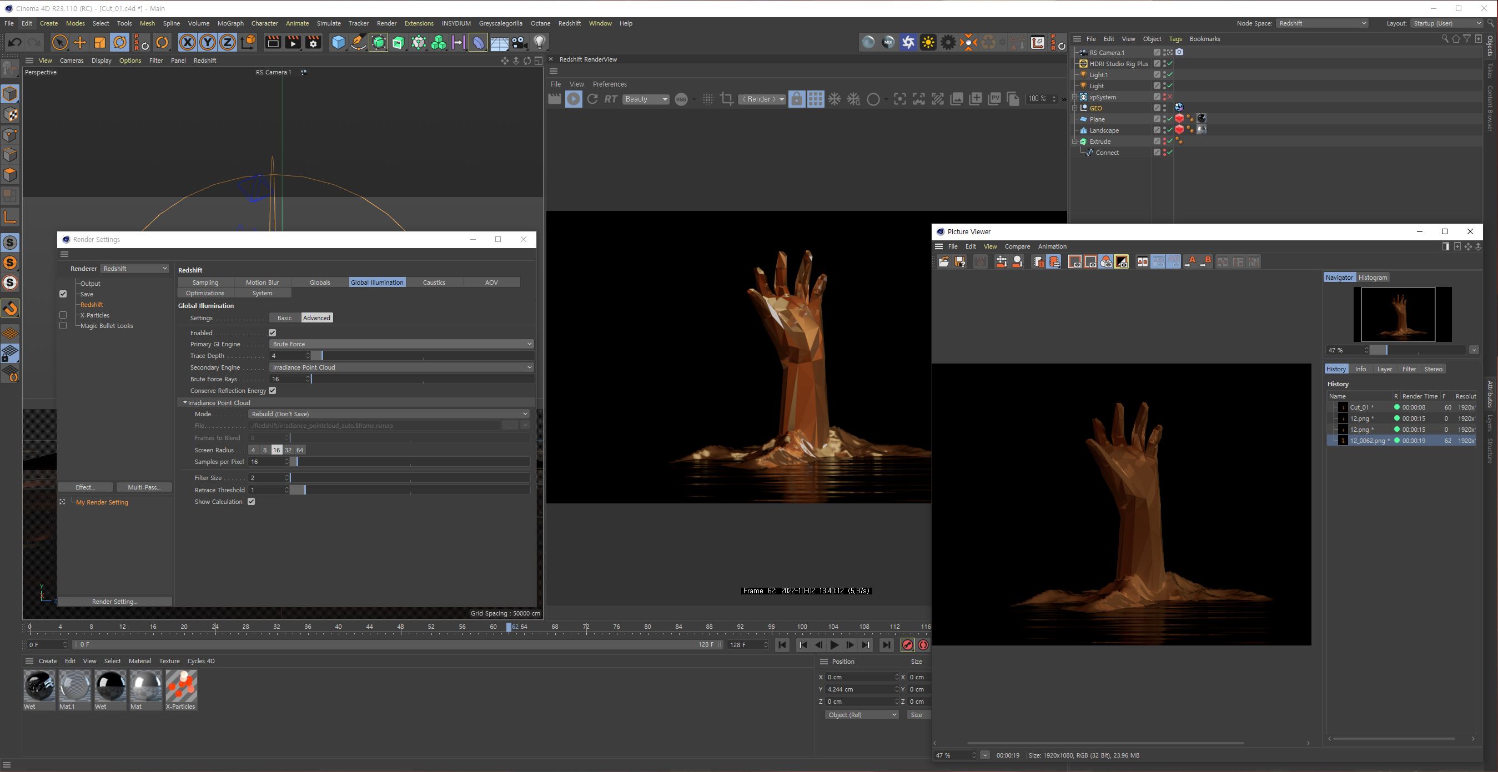Select the Spline Pen tool icon

coord(358,42)
